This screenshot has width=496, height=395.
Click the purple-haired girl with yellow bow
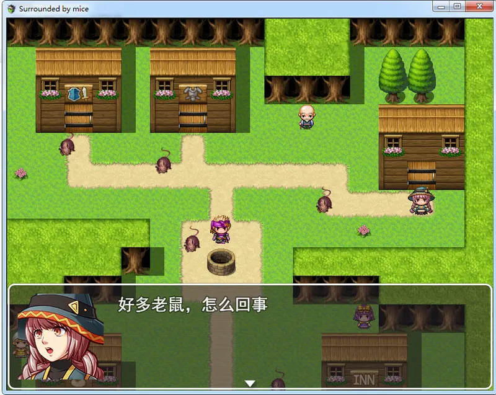click(x=364, y=316)
